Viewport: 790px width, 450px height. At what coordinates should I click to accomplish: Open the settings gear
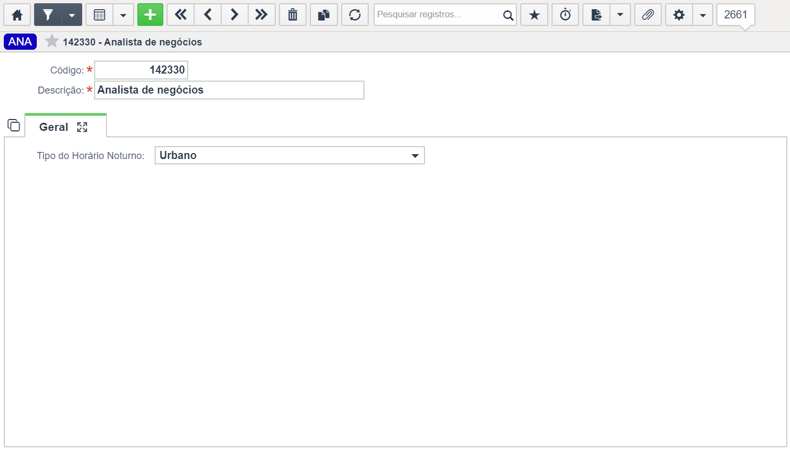coord(679,15)
